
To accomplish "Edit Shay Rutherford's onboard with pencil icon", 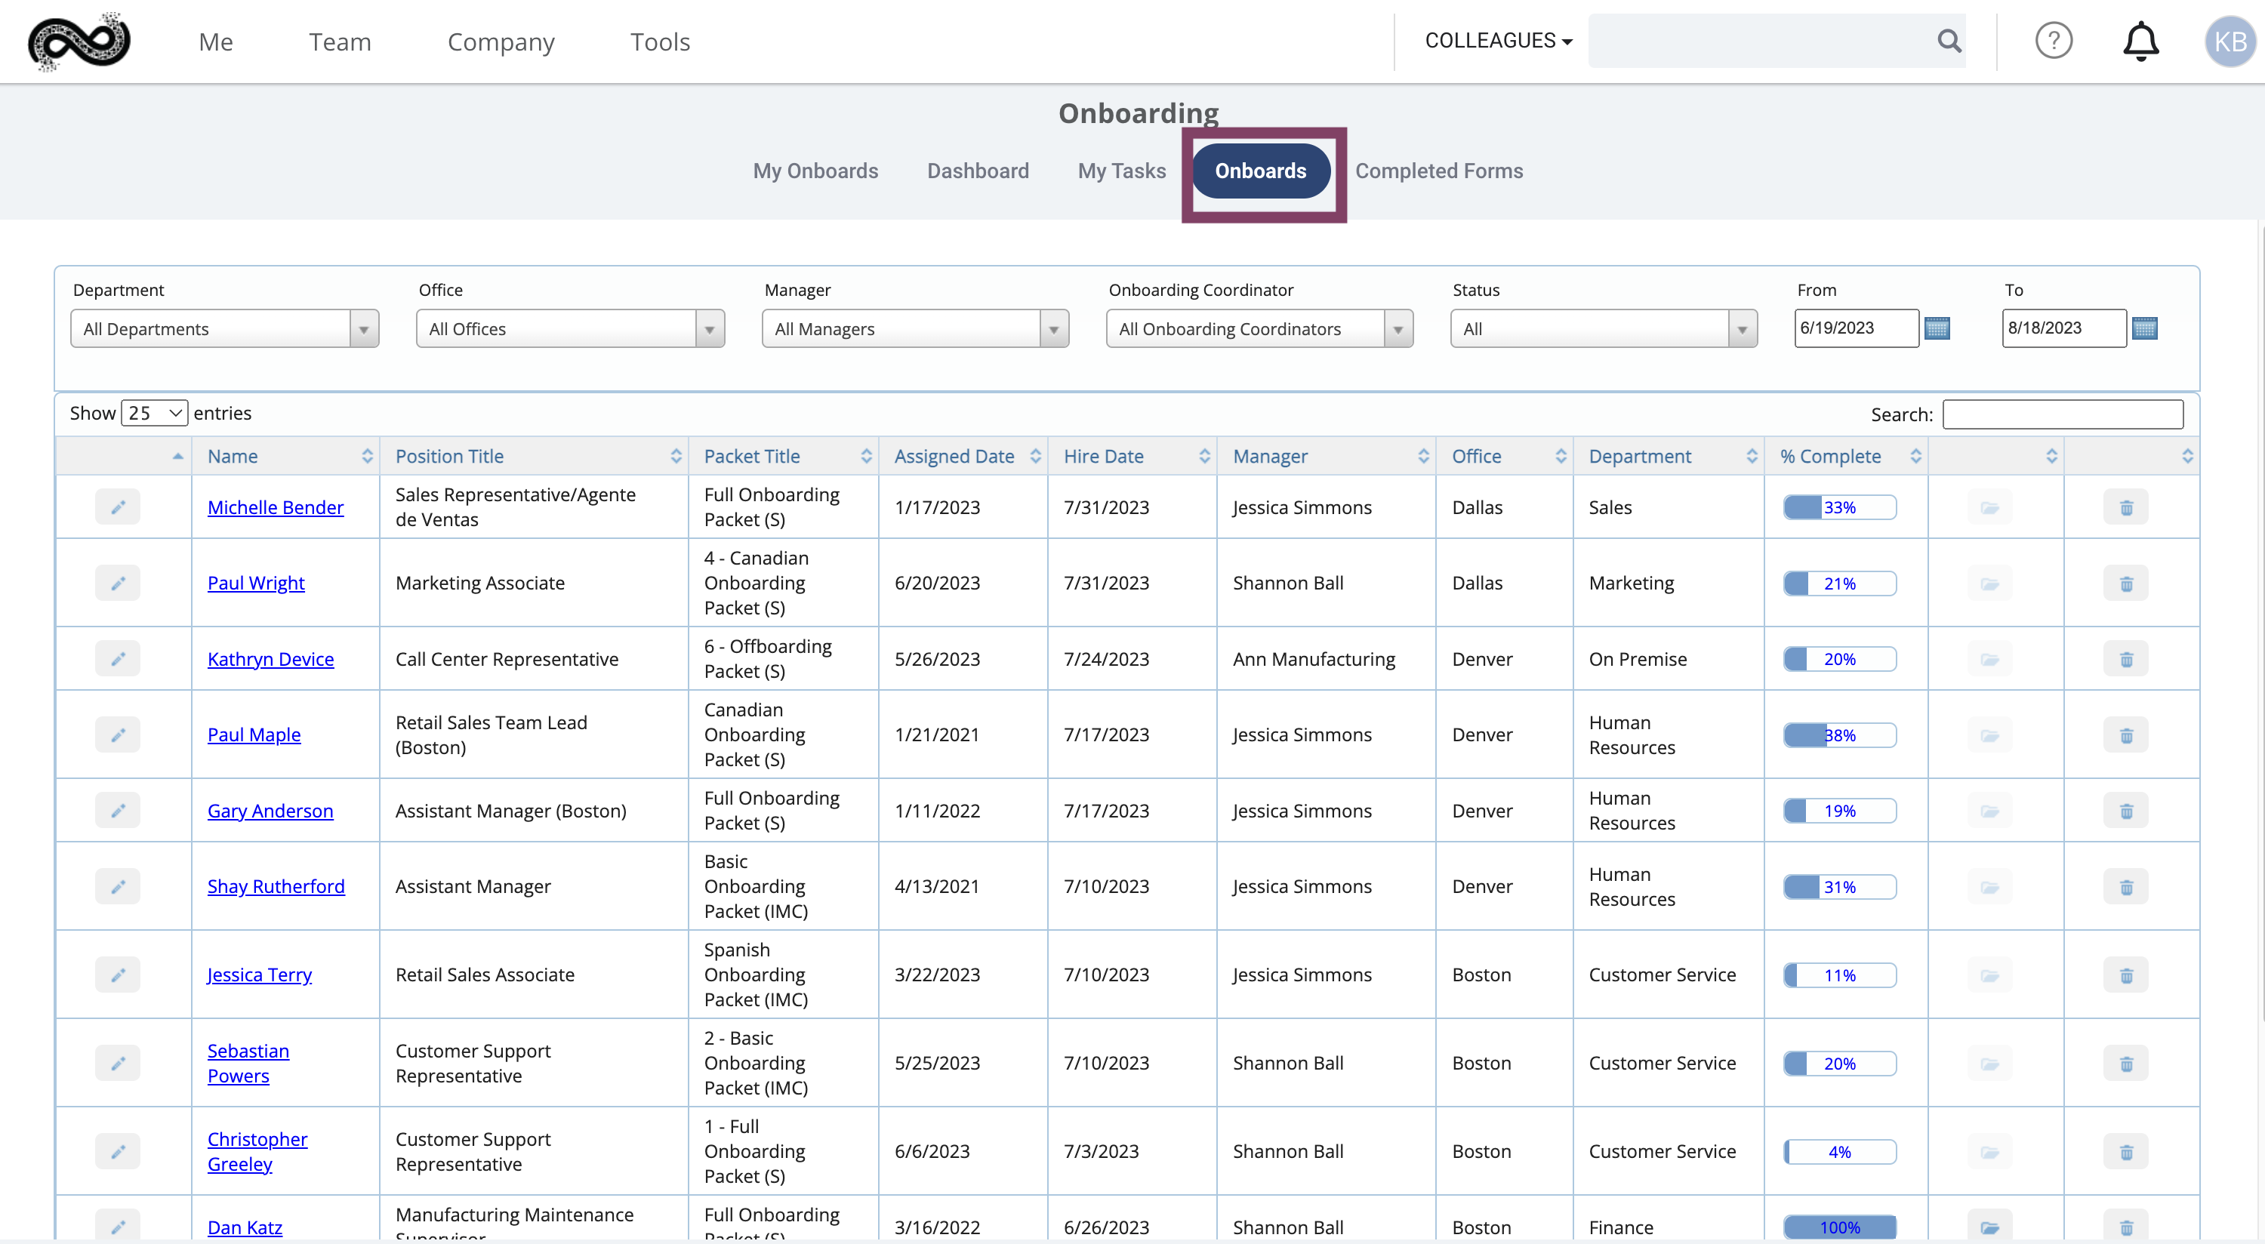I will (118, 887).
